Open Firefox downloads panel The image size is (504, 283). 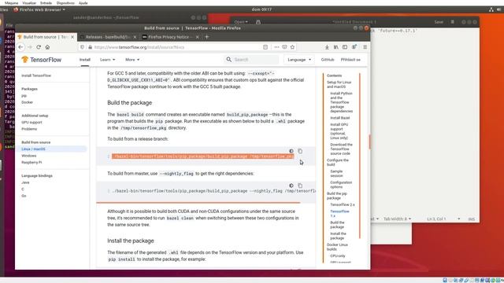(x=327, y=47)
